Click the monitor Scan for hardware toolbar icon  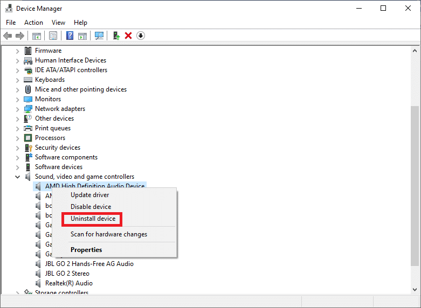click(x=99, y=36)
